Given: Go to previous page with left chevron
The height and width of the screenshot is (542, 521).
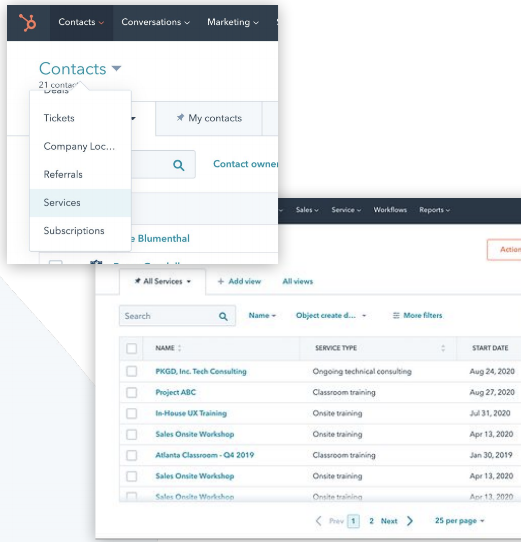Looking at the screenshot, I should (318, 521).
